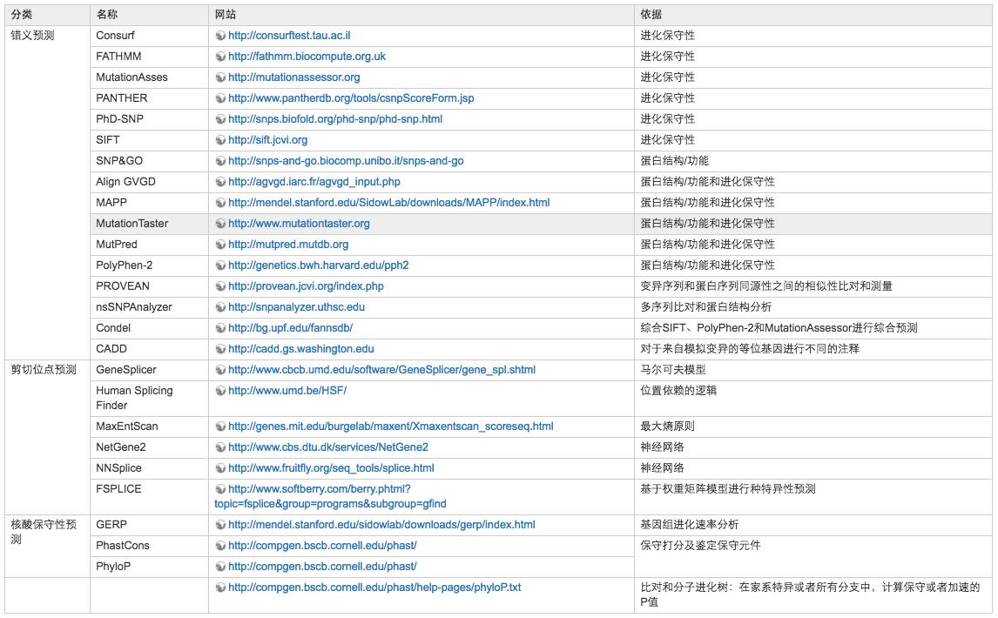Open the mutationassessor.org website link
This screenshot has height=618, width=998.
point(293,77)
